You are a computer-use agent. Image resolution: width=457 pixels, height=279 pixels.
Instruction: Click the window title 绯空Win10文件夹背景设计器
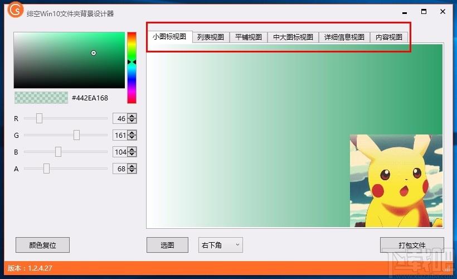(70, 14)
